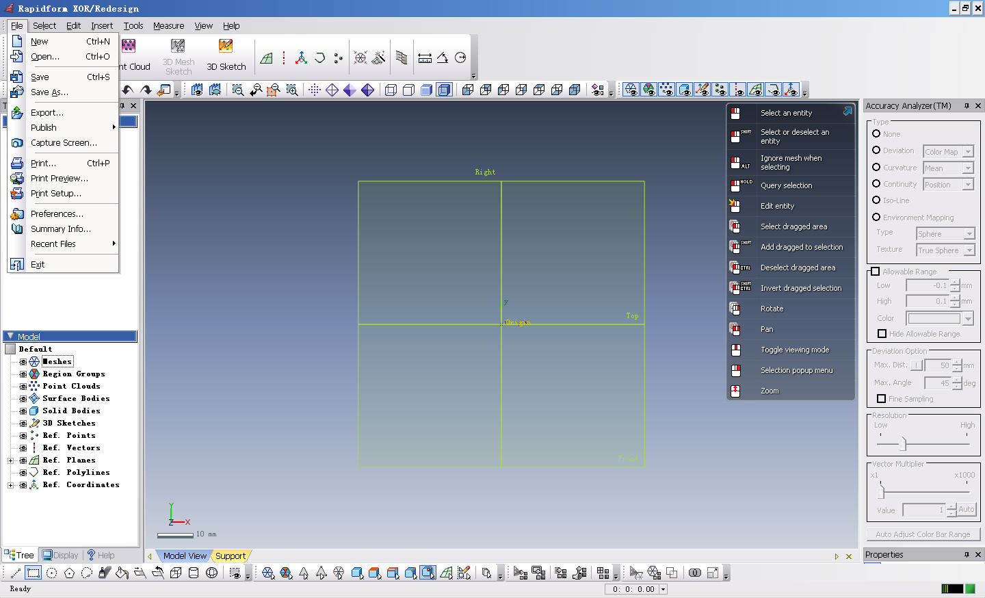Open the Mean curvature dropdown
The height and width of the screenshot is (598, 985).
click(968, 168)
